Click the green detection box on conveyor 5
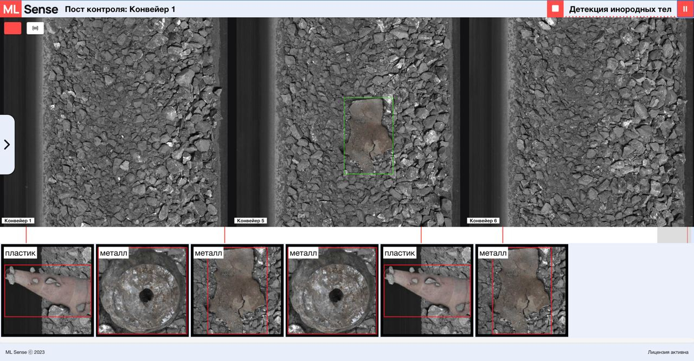This screenshot has width=694, height=361. click(x=368, y=136)
